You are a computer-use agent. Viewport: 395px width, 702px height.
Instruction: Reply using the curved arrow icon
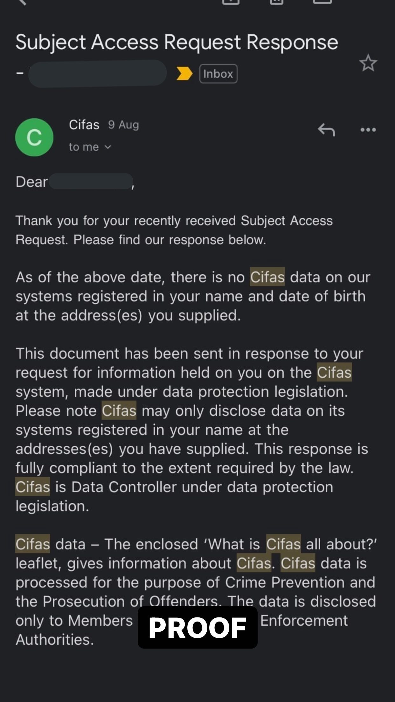[326, 130]
